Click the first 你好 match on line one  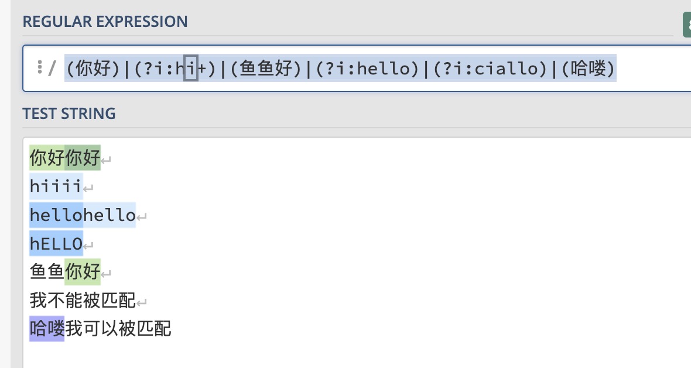click(x=47, y=158)
